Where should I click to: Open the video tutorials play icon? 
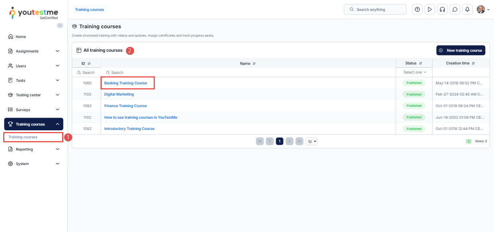click(430, 10)
